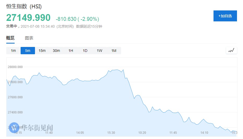Click the 28000.000 y-axis label

coord(15,67)
